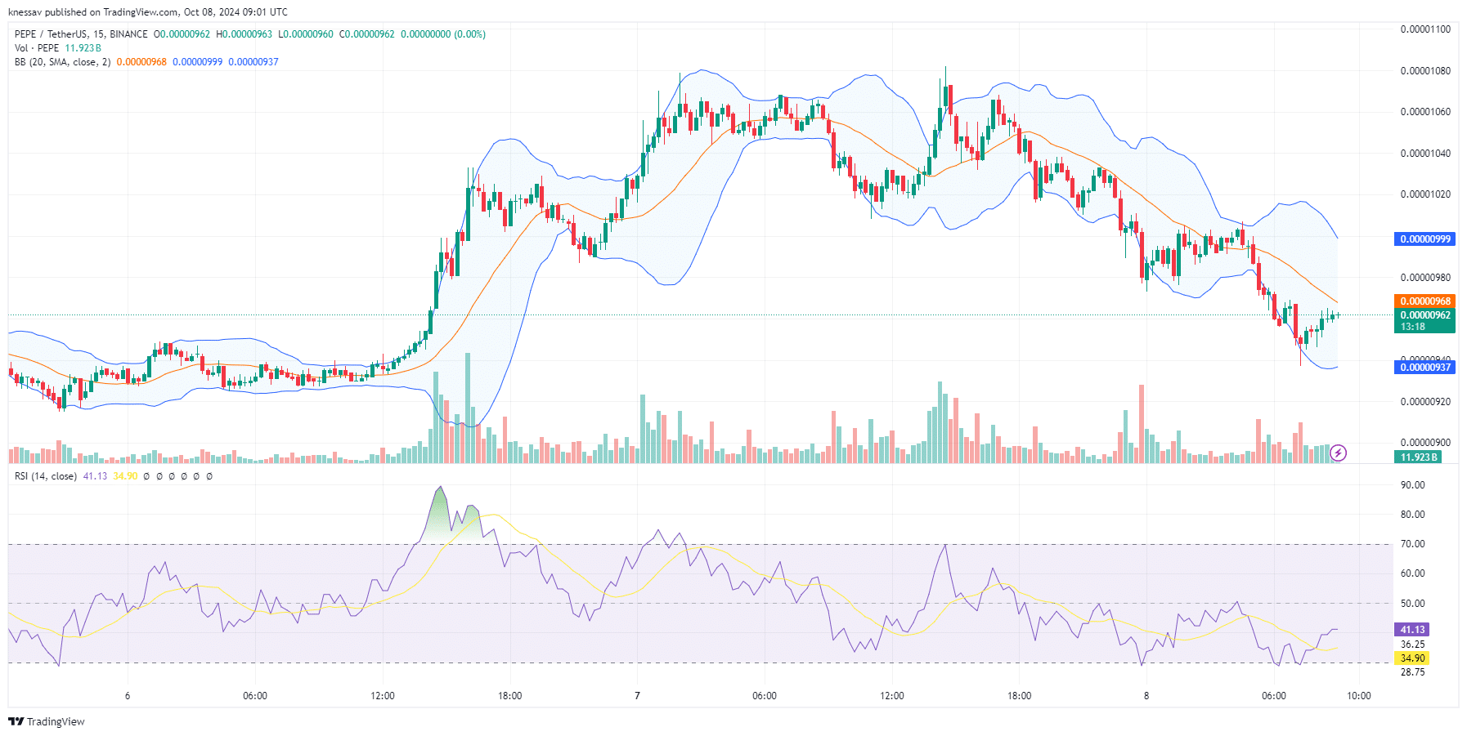This screenshot has height=736, width=1467.
Task: Click the yellow 34.90 RSI axis tag
Action: [x=1412, y=658]
